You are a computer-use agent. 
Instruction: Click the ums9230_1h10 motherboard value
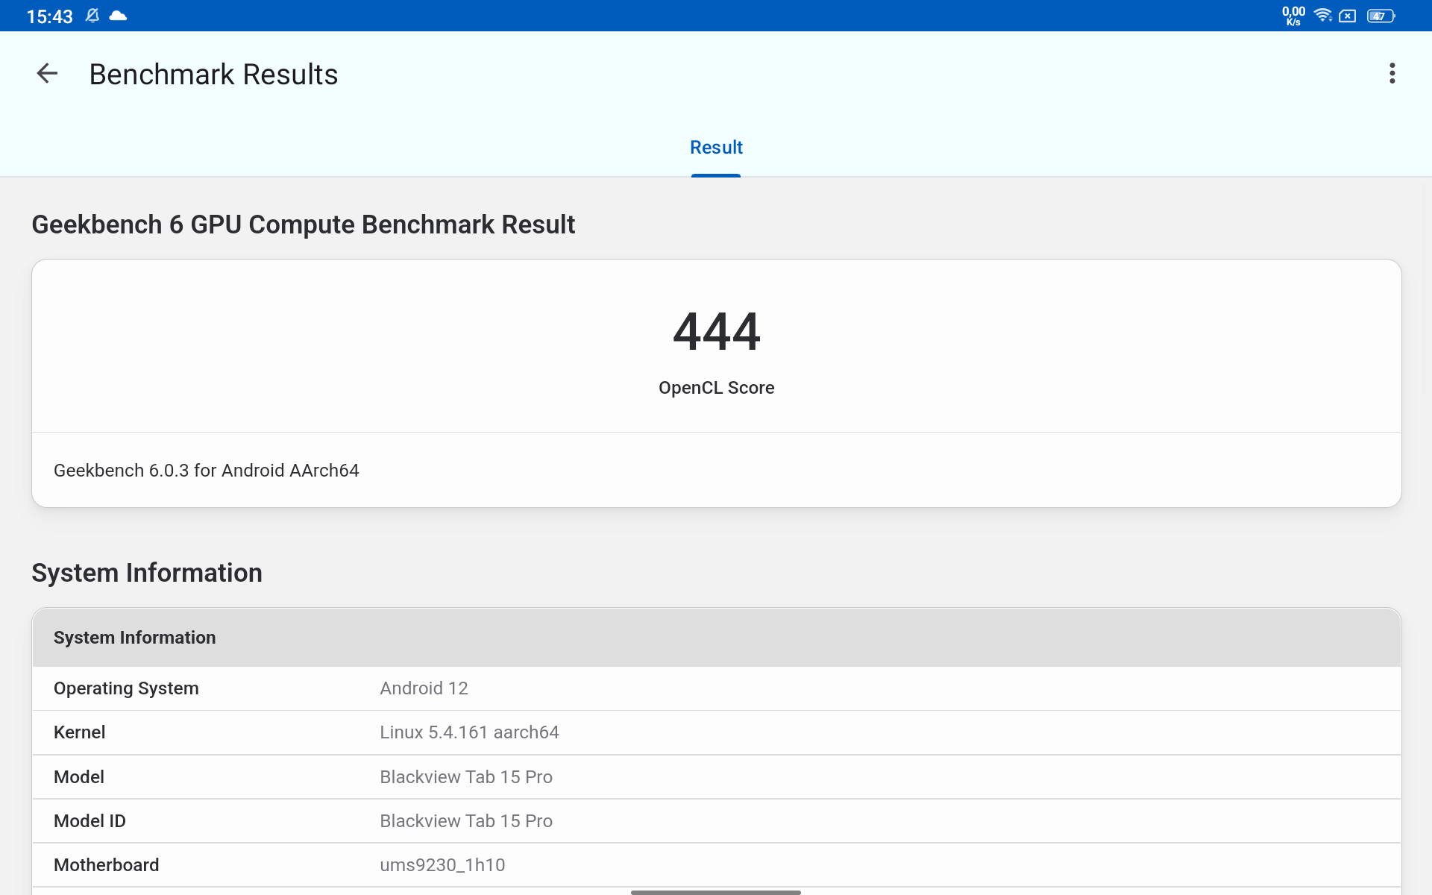click(x=442, y=865)
